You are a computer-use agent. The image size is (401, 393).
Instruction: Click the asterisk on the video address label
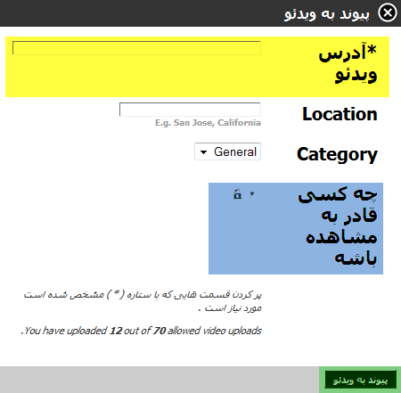(372, 50)
